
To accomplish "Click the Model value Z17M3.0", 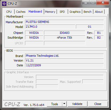I will click(50, 27).
